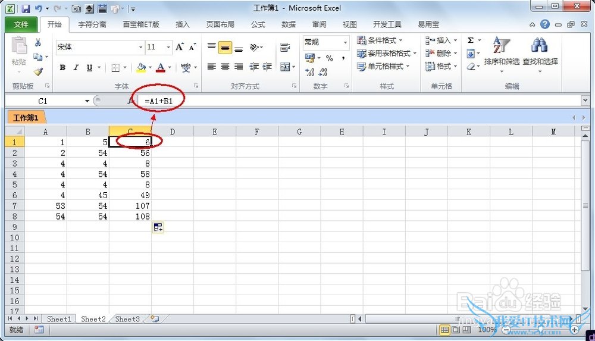The height and width of the screenshot is (341, 595).
Task: Open 条件格式 conditional formatting dropdown
Action: pyautogui.click(x=380, y=40)
